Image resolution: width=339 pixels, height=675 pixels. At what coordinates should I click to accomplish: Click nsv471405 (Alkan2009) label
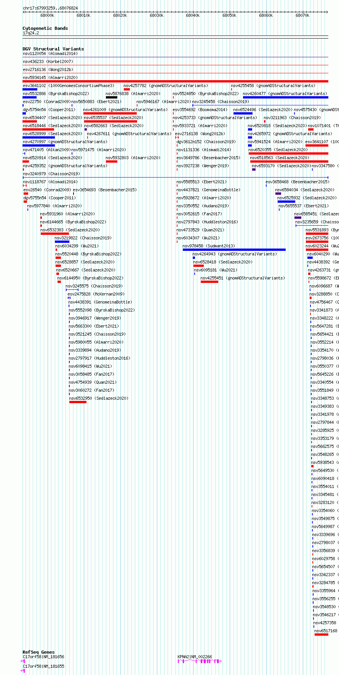click(46, 150)
